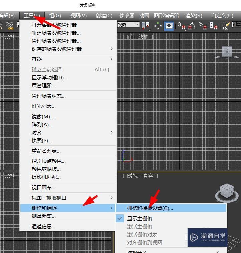This screenshot has height=253, width=241.
Task: Expand 视图 - 抓取视口 submenu
Action: click(x=68, y=198)
